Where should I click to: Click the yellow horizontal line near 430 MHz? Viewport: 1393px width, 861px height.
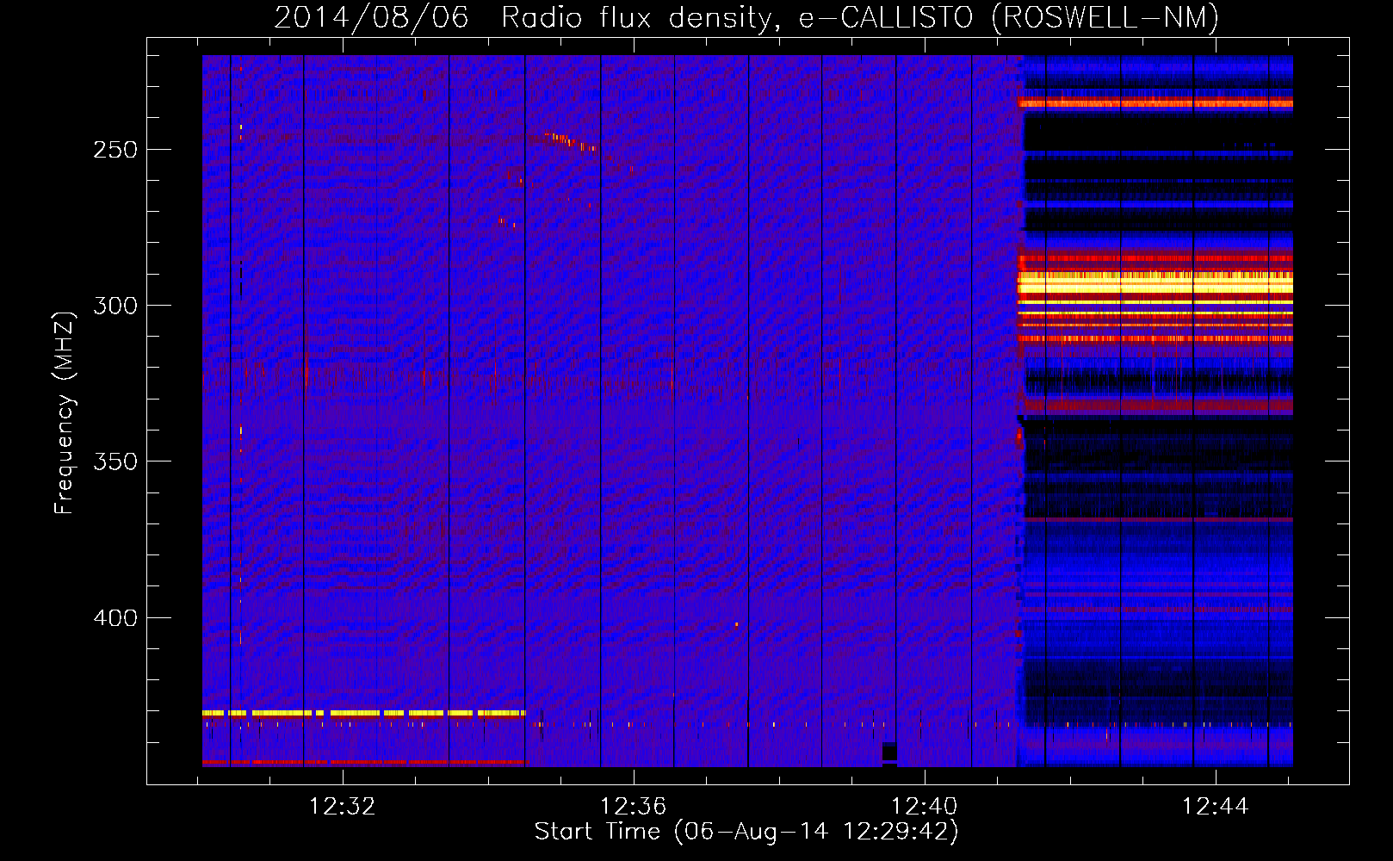pyautogui.click(x=363, y=713)
